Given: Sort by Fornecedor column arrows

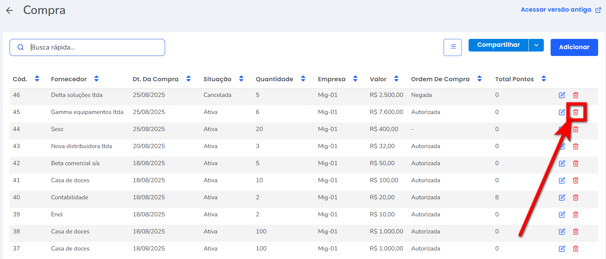Looking at the screenshot, I should click(96, 79).
